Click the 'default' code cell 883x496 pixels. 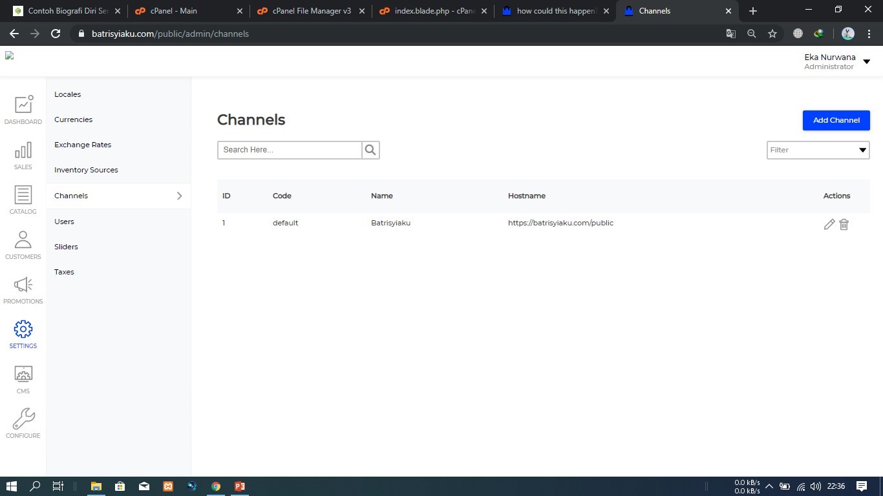click(285, 223)
